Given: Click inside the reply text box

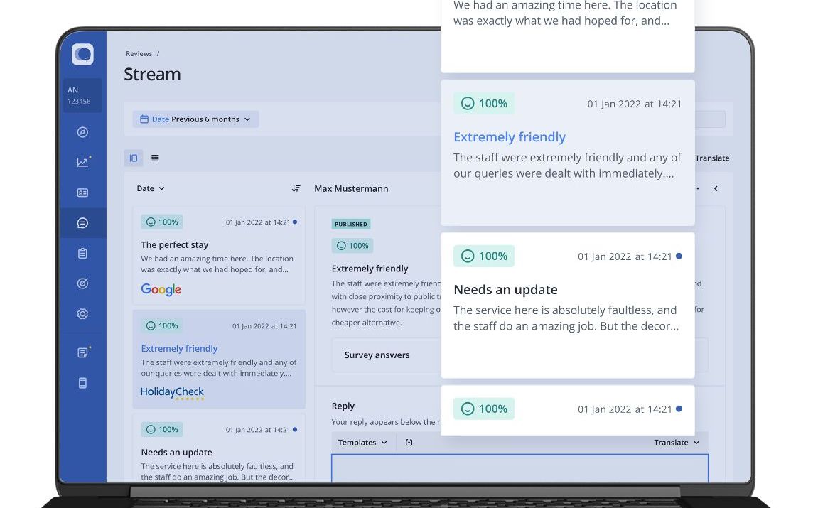Looking at the screenshot, I should pyautogui.click(x=519, y=468).
